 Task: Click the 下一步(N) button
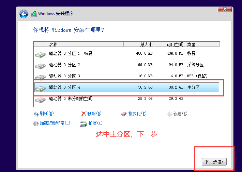[214, 162]
